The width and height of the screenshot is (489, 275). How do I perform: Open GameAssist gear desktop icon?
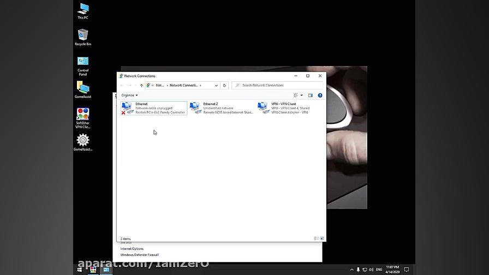point(83,142)
